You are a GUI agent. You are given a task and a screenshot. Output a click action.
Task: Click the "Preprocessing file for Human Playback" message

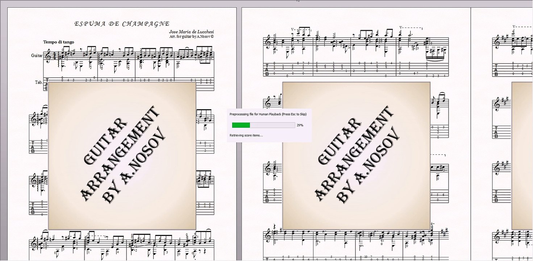click(x=268, y=114)
